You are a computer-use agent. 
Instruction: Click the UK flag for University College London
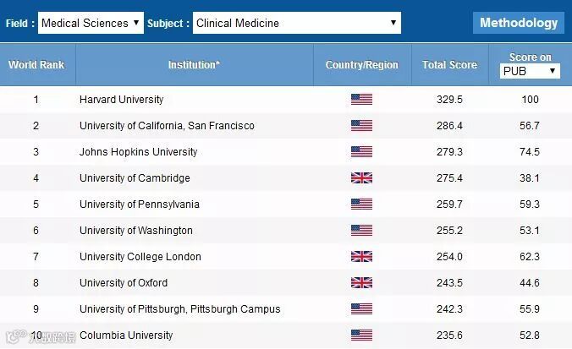[361, 256]
